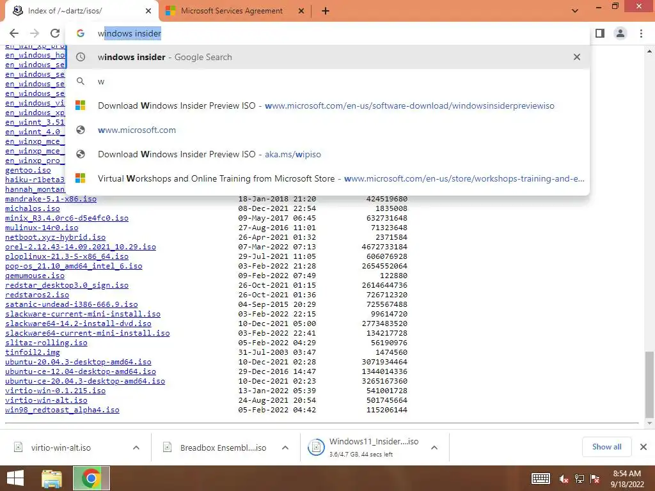The width and height of the screenshot is (655, 491).
Task: Download virtio-win-0.1.215.iso
Action: [x=55, y=391]
